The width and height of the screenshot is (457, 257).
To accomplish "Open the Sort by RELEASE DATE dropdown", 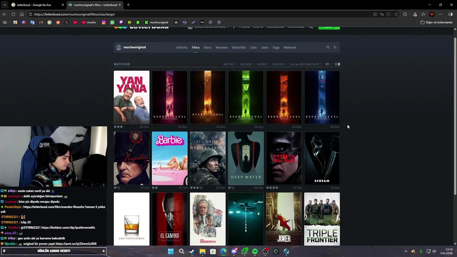I will point(306,64).
